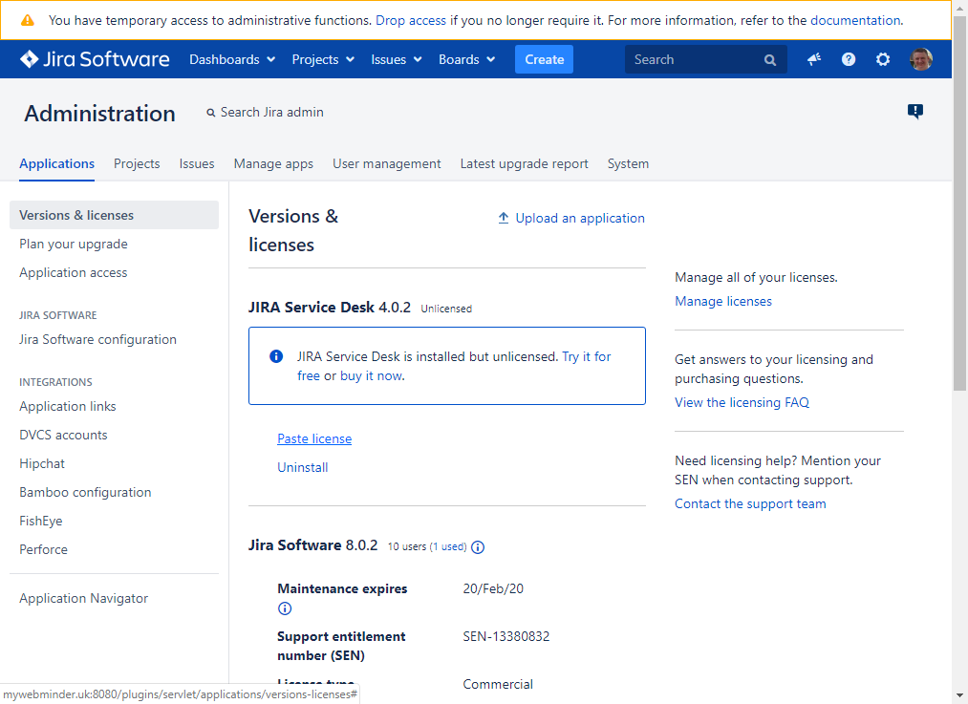Open Application access in sidebar
Viewport: 968px width, 704px height.
point(73,272)
